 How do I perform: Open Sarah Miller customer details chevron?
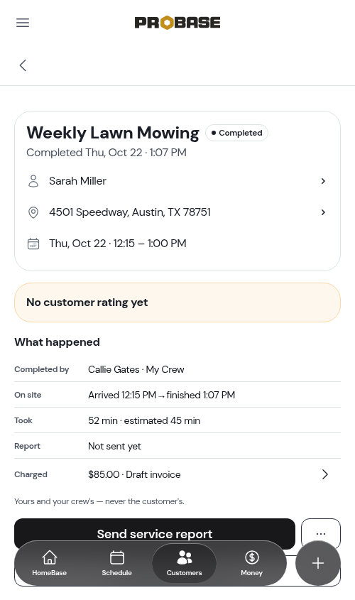pyautogui.click(x=323, y=181)
